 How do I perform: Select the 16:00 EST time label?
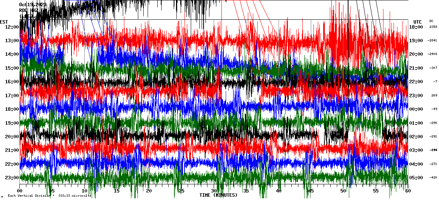(11, 82)
